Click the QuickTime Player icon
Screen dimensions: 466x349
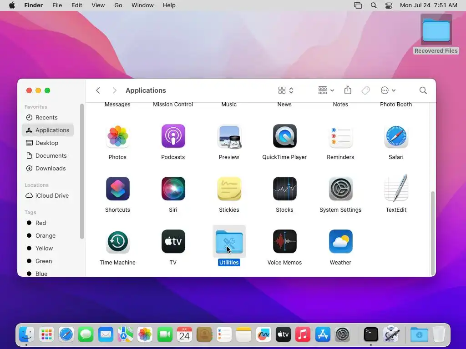point(284,136)
